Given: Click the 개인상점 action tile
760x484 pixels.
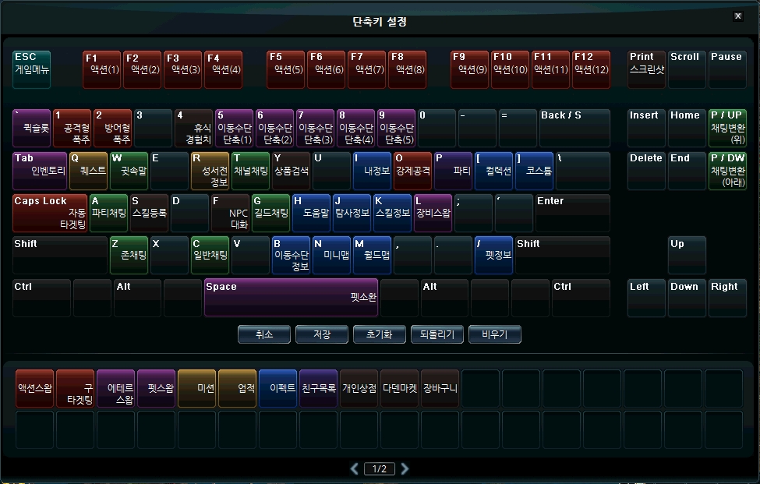Looking at the screenshot, I should click(x=359, y=388).
